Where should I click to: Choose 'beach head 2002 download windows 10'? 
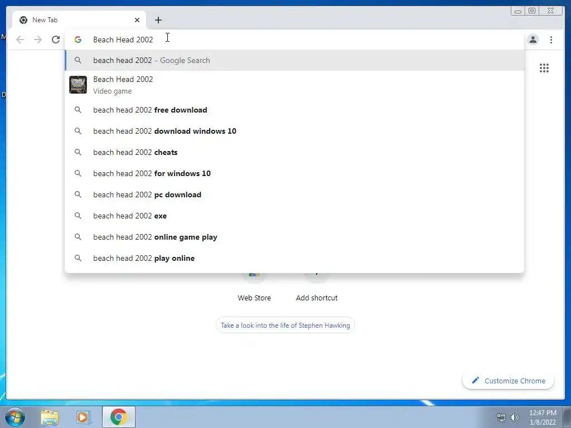click(x=294, y=131)
